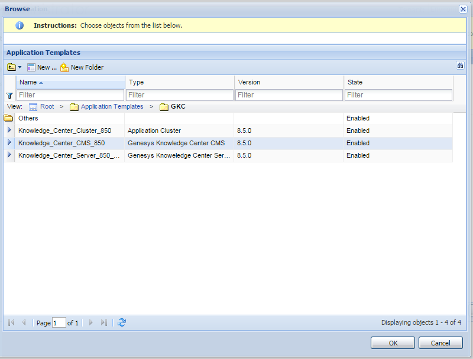Click the Application Cluster type cell
This screenshot has height=359, width=473.
click(x=154, y=130)
